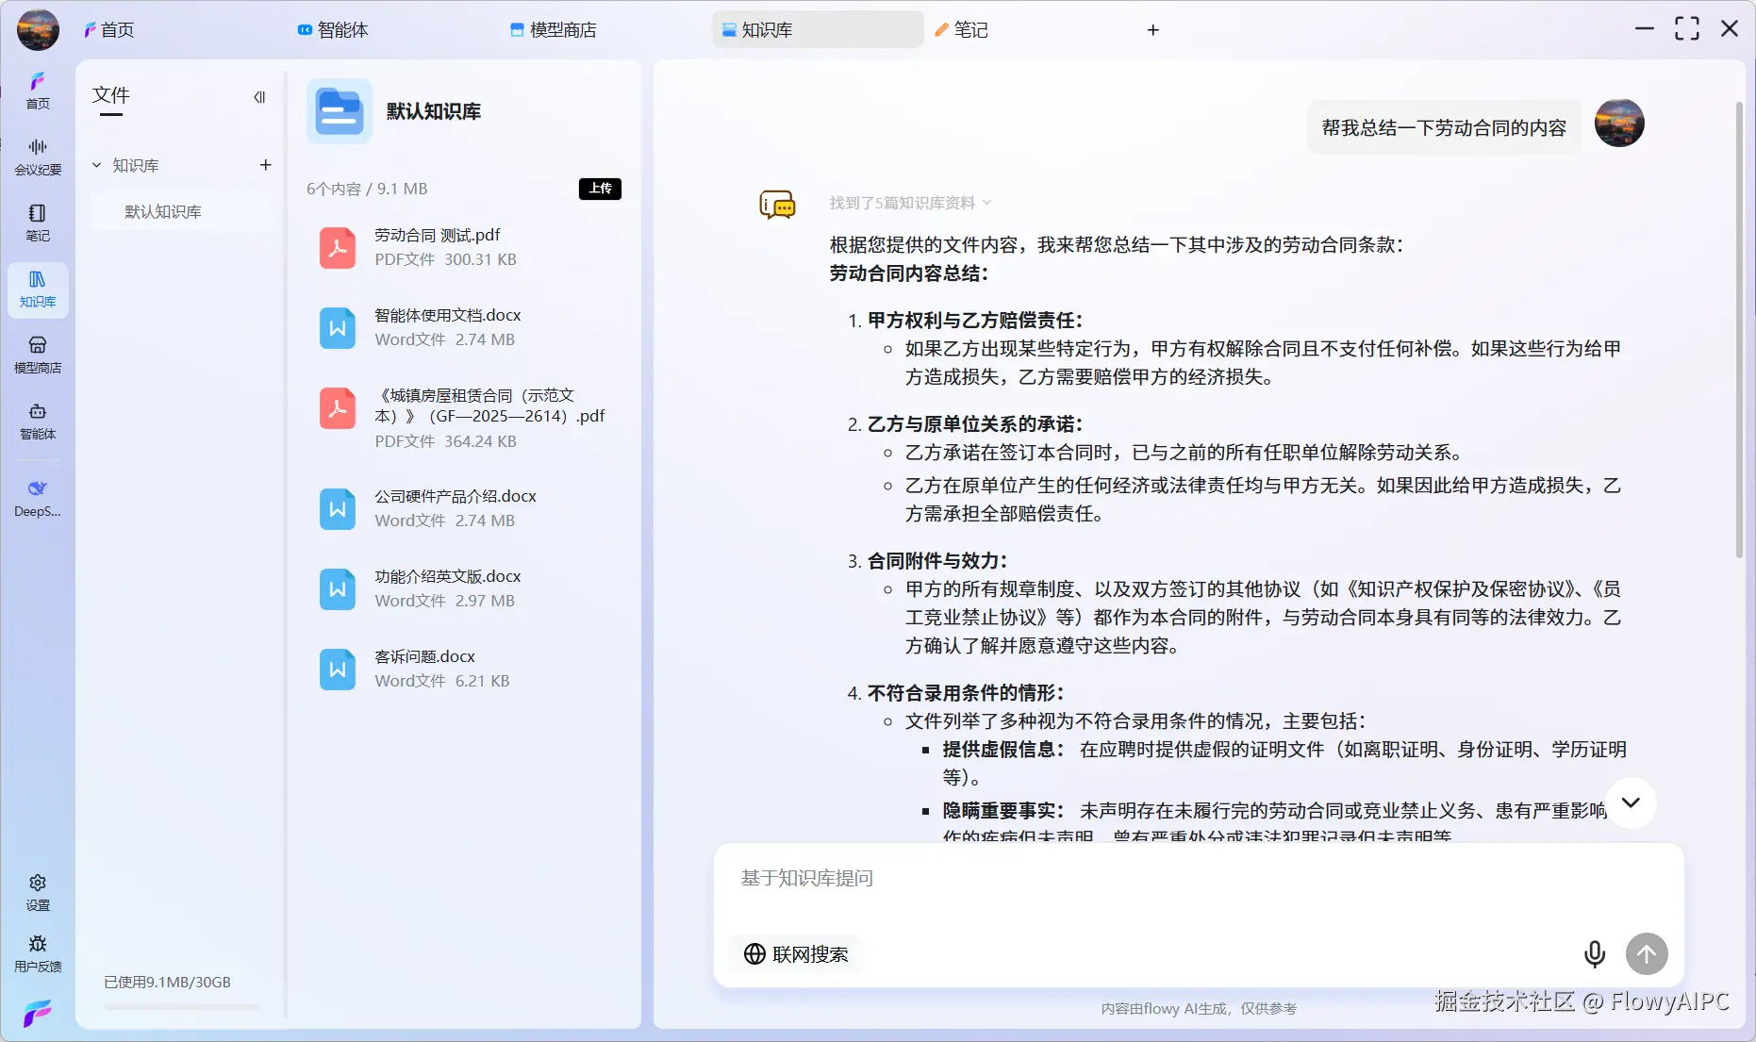Minimize the application window
Screen dimensions: 1756x1042
point(1645,29)
